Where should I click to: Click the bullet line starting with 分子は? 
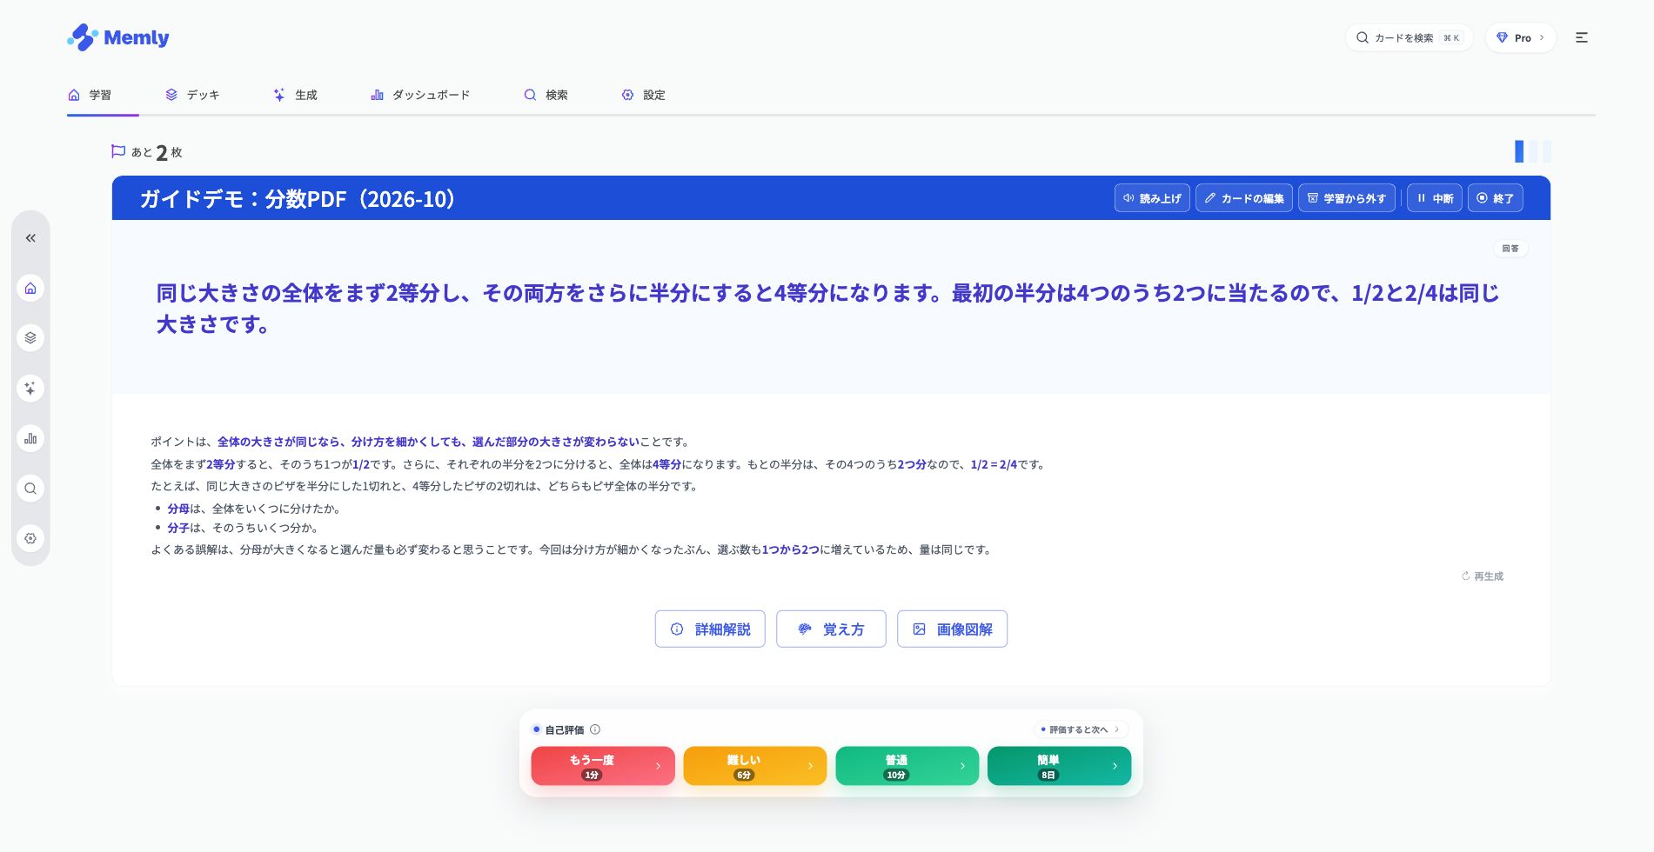(x=243, y=528)
